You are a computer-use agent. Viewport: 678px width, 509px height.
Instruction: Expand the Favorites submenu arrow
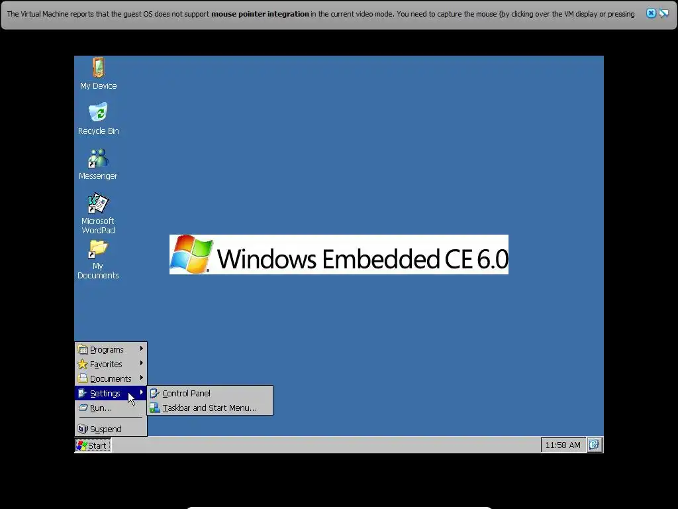pos(142,363)
